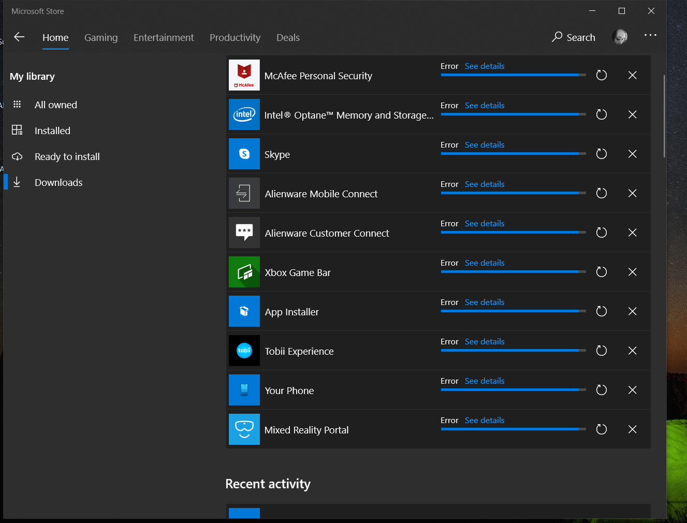Click the McAfee Personal Security app icon

(x=244, y=75)
